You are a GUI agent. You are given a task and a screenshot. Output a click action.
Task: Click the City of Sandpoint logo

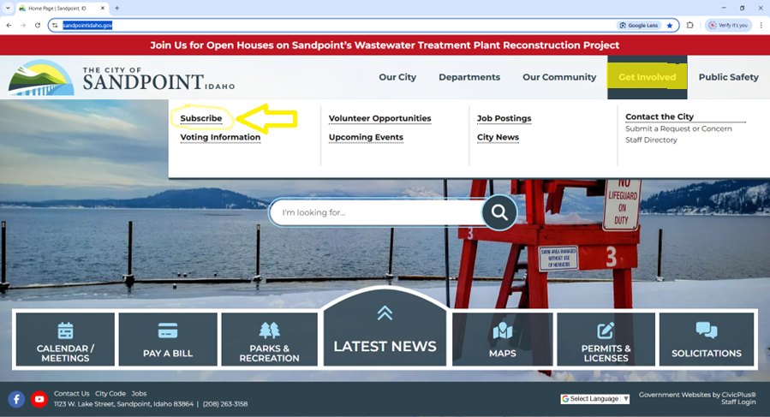click(122, 78)
